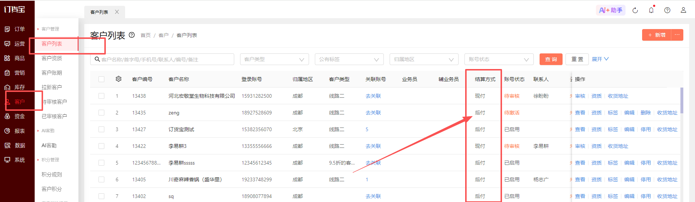The image size is (695, 202).
Task: Open the 账号状态 filter dropdown
Action: [x=499, y=59]
